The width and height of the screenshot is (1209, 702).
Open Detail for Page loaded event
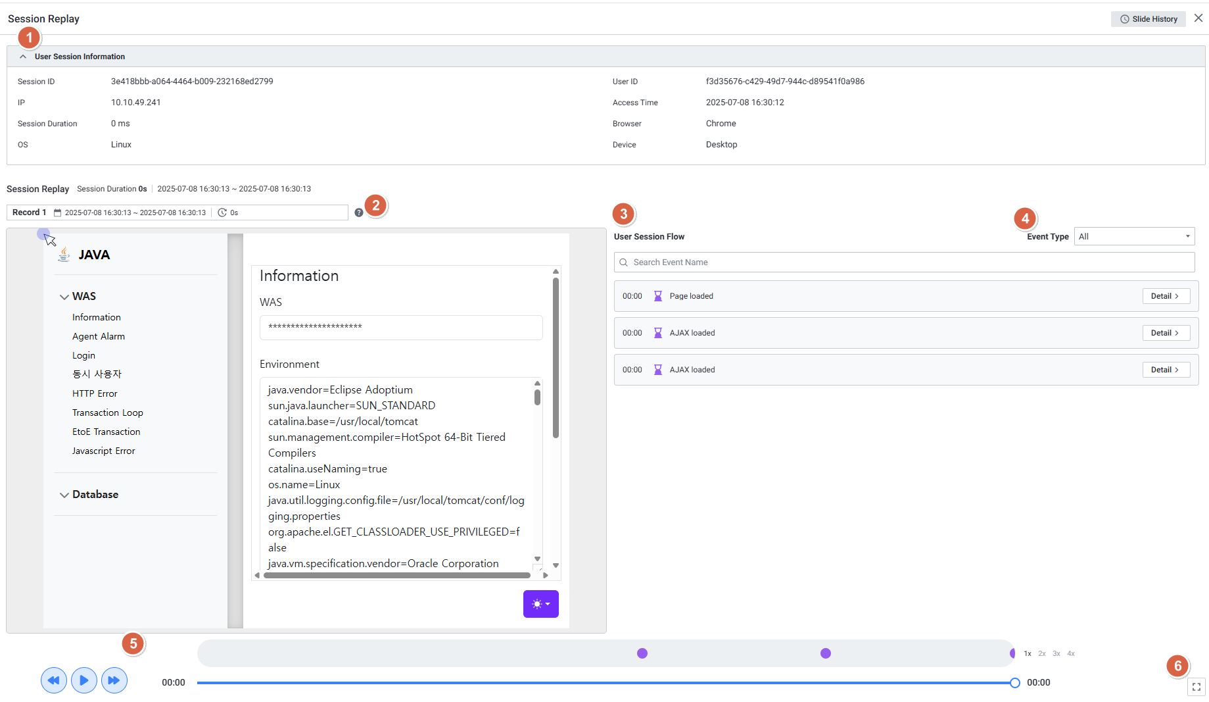point(1166,296)
